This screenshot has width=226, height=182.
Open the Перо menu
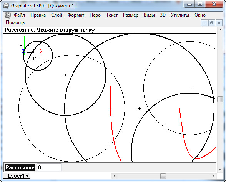pyautogui.click(x=95, y=15)
